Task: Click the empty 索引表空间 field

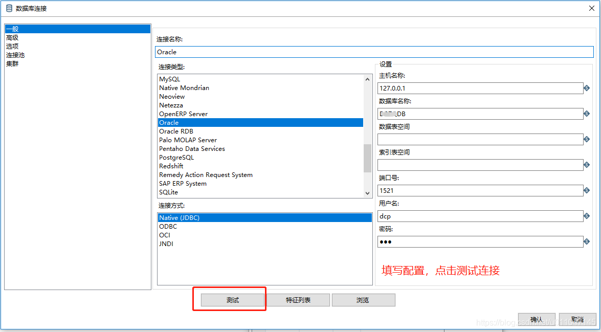Action: 480,165
